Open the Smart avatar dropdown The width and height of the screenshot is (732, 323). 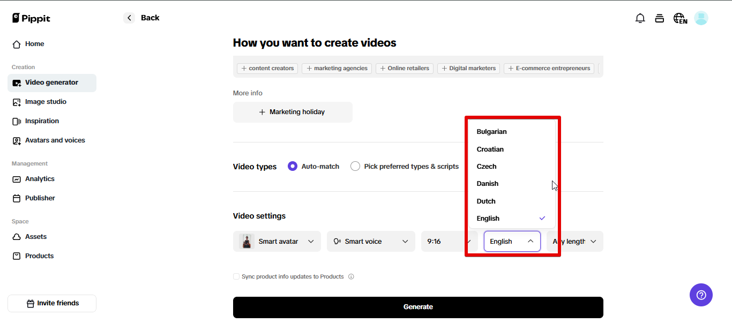pos(277,241)
